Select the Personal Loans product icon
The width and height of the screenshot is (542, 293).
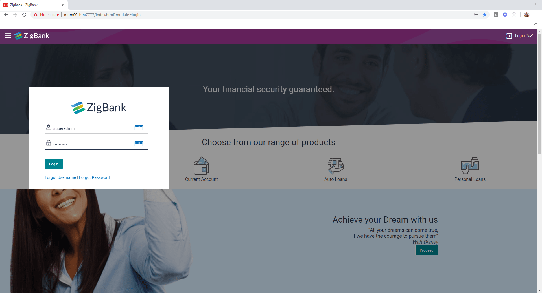click(x=470, y=166)
